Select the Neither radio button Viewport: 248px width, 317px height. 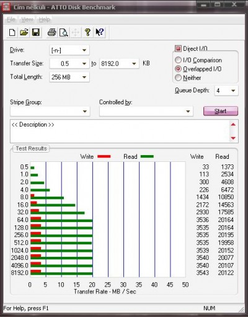click(178, 78)
